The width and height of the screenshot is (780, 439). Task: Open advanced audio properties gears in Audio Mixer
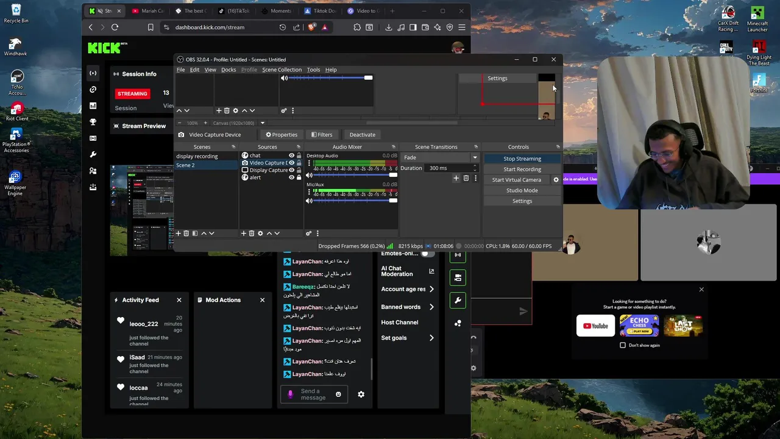click(x=309, y=233)
